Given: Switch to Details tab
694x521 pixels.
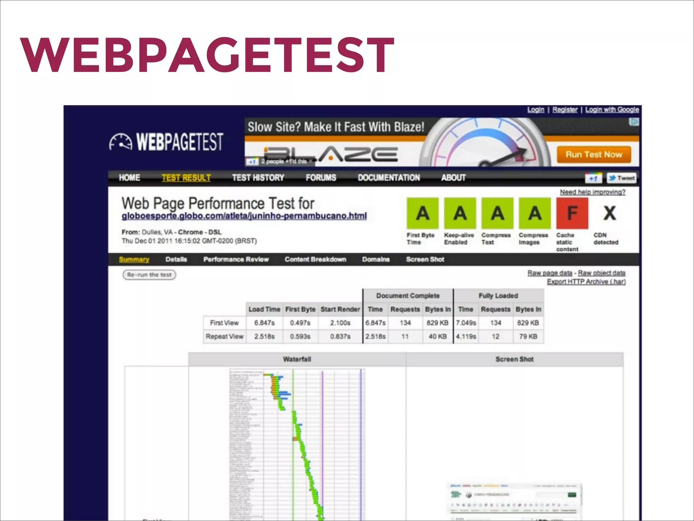Looking at the screenshot, I should tap(176, 259).
